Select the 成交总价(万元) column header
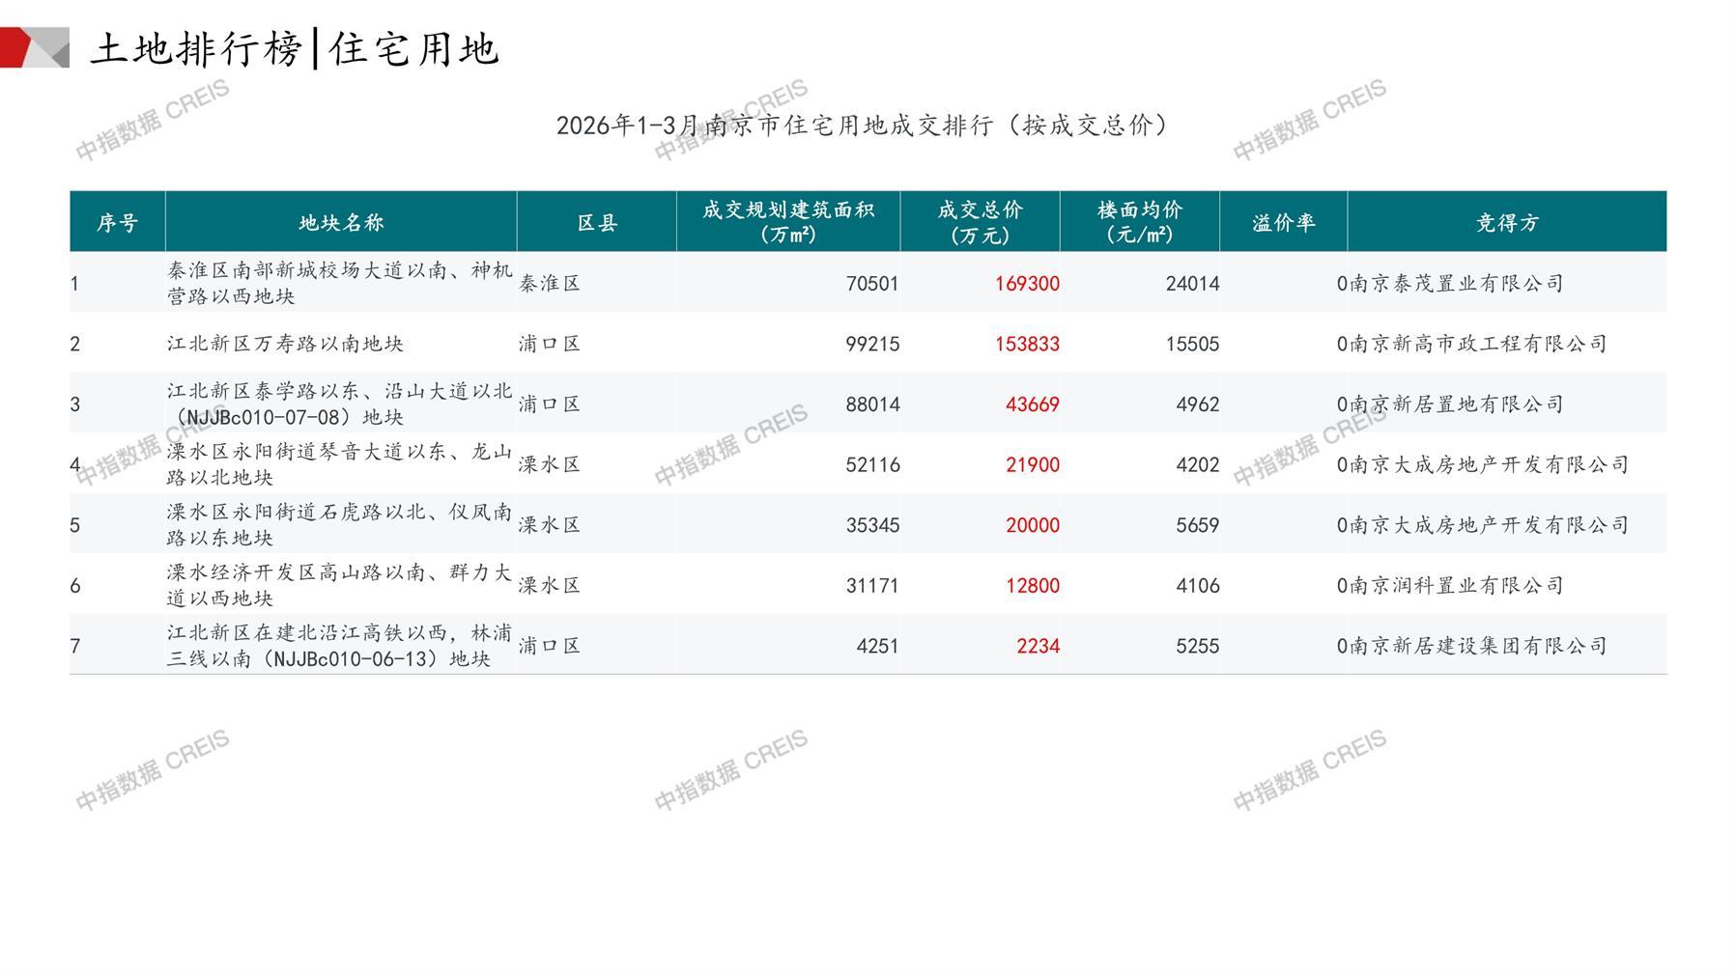 [x=980, y=222]
